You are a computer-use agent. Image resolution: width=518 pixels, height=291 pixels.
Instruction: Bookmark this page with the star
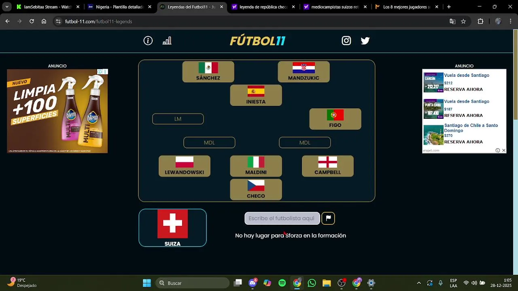pos(463,21)
